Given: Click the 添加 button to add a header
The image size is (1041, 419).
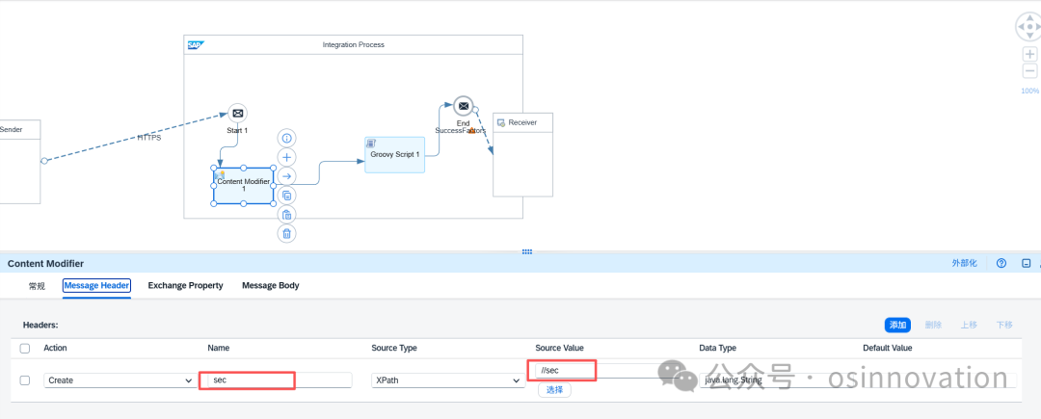Looking at the screenshot, I should (897, 325).
